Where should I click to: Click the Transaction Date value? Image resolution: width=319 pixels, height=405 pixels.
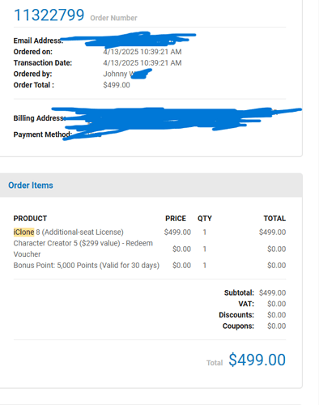coord(142,63)
